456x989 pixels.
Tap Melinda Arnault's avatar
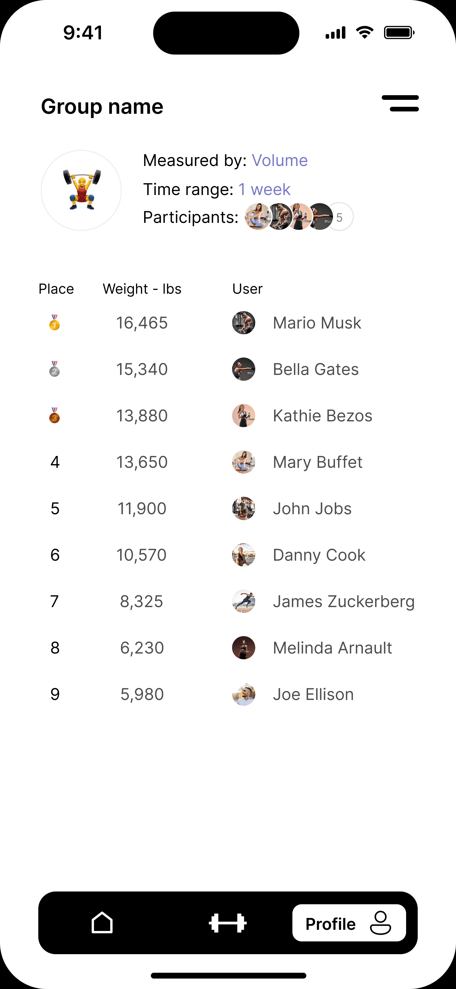pos(244,648)
